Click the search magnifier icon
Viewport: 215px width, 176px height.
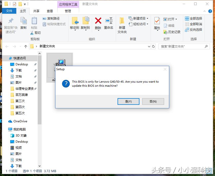(x=206, y=47)
